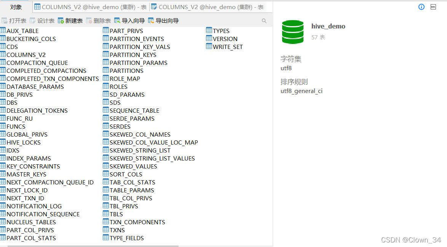The image size is (447, 247).
Task: Click the Delete Table toolbar button
Action: point(98,21)
